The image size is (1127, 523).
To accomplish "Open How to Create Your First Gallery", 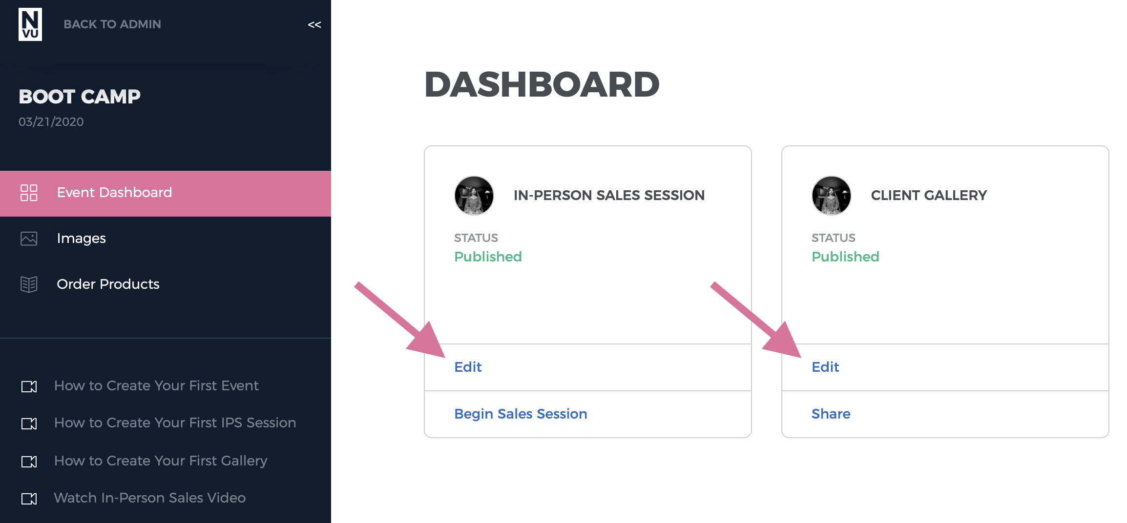I will (x=161, y=461).
